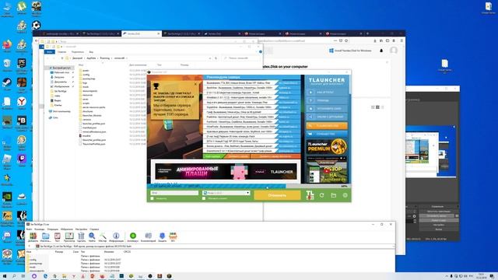
Task: Select the config folder in the WinRAR list
Action: point(33,259)
